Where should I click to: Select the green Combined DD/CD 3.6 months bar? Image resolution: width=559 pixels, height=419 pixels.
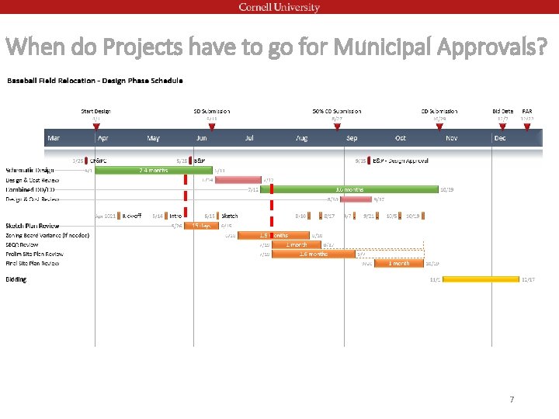[349, 189]
